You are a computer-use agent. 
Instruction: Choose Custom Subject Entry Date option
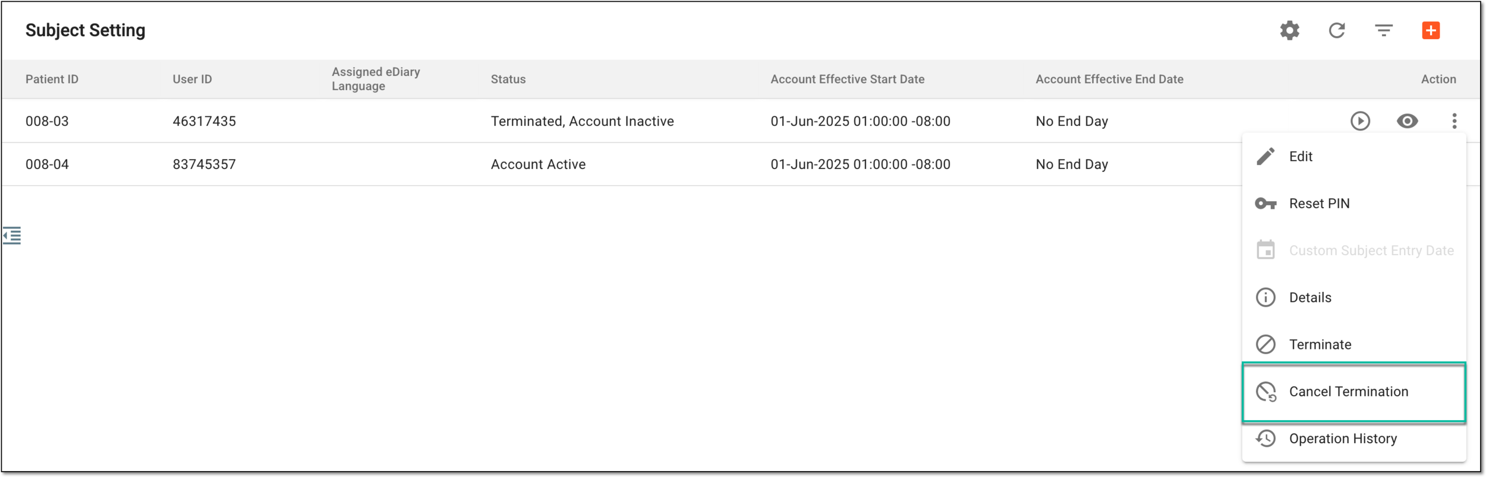click(1353, 250)
